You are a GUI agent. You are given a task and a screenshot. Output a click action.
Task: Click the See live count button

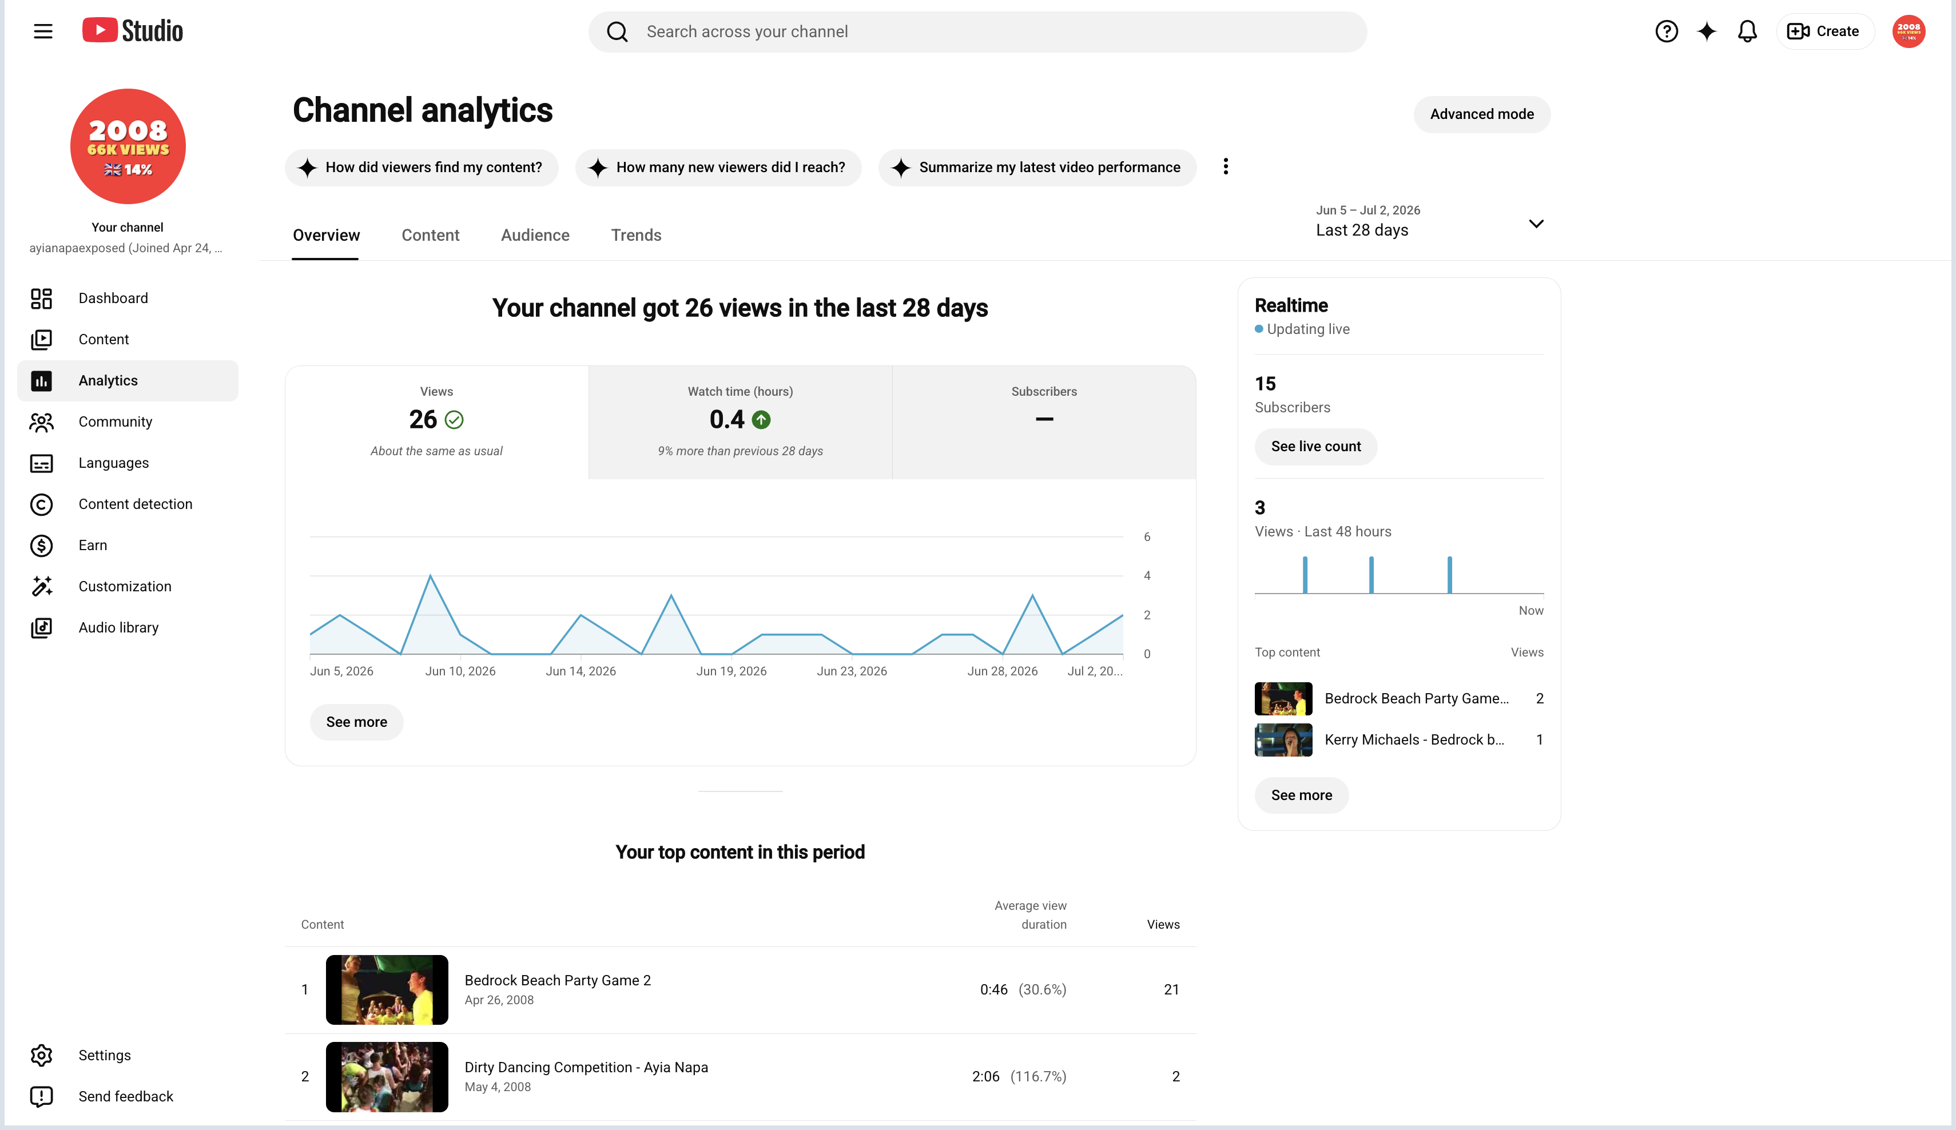click(1315, 447)
